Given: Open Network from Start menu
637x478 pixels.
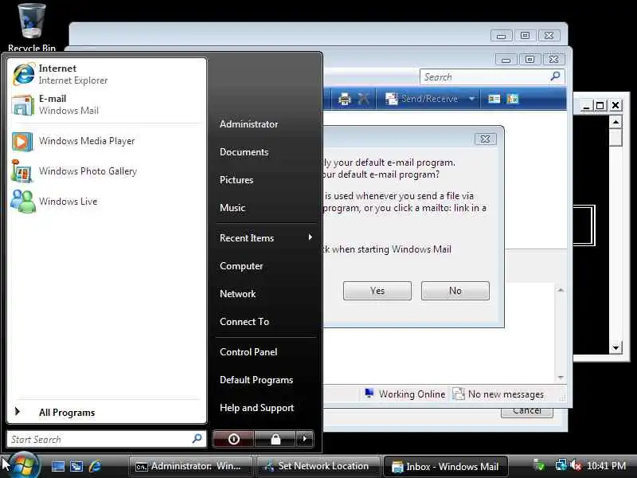Looking at the screenshot, I should [237, 293].
